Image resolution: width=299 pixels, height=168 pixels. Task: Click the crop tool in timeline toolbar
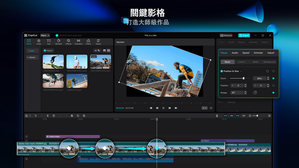click(84, 116)
